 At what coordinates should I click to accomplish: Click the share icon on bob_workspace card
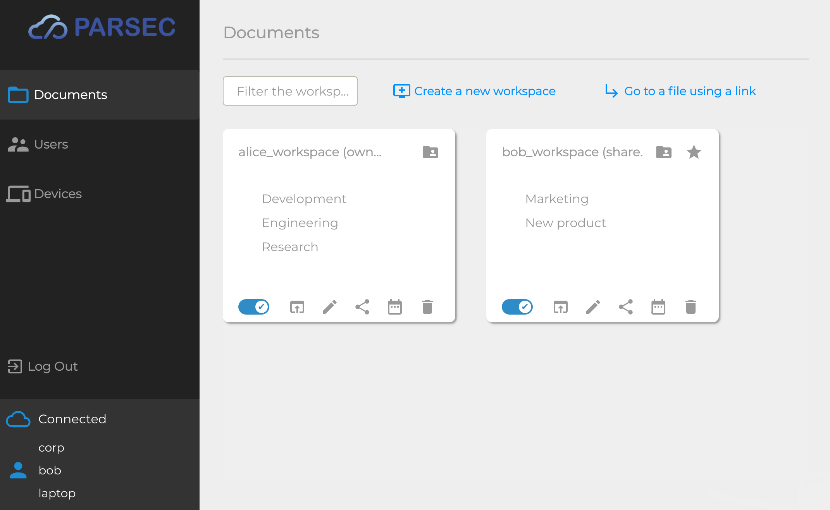[625, 307]
